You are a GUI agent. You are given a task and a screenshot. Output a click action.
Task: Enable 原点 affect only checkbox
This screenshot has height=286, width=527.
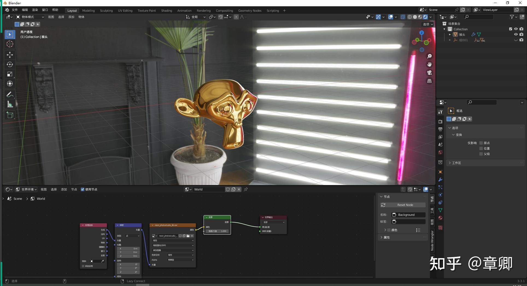[481, 143]
